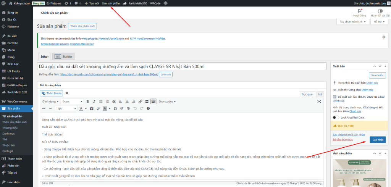
Task: Collapse the Xuất bản panel toggle arrow
Action: point(386,66)
